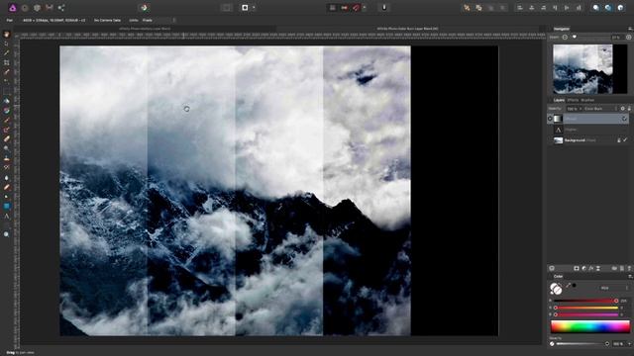This screenshot has width=634, height=356.
Task: Select the first document tab
Action: pyautogui.click(x=145, y=29)
